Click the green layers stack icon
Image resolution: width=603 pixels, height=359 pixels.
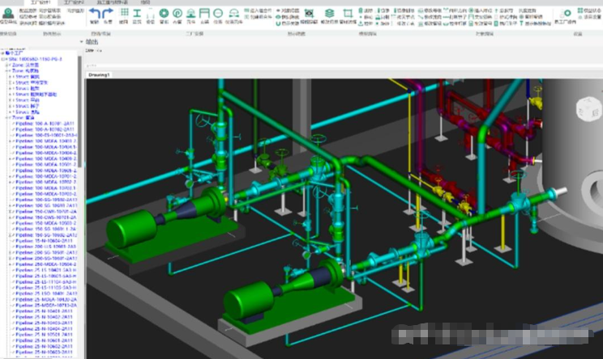click(x=331, y=13)
